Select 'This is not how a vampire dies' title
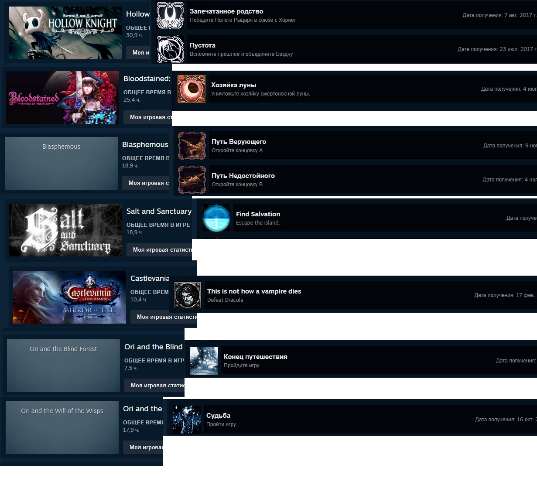The image size is (537, 478). [x=254, y=291]
